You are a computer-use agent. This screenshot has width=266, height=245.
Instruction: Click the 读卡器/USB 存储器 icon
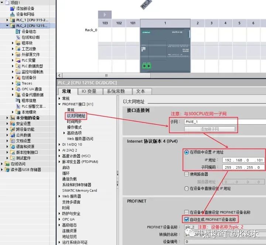tap(7, 170)
